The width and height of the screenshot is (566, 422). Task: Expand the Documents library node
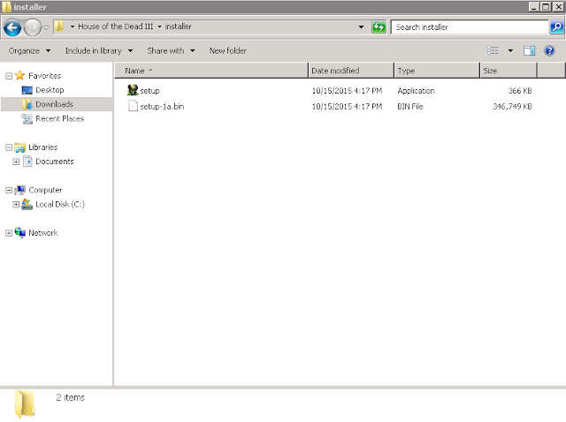point(16,162)
